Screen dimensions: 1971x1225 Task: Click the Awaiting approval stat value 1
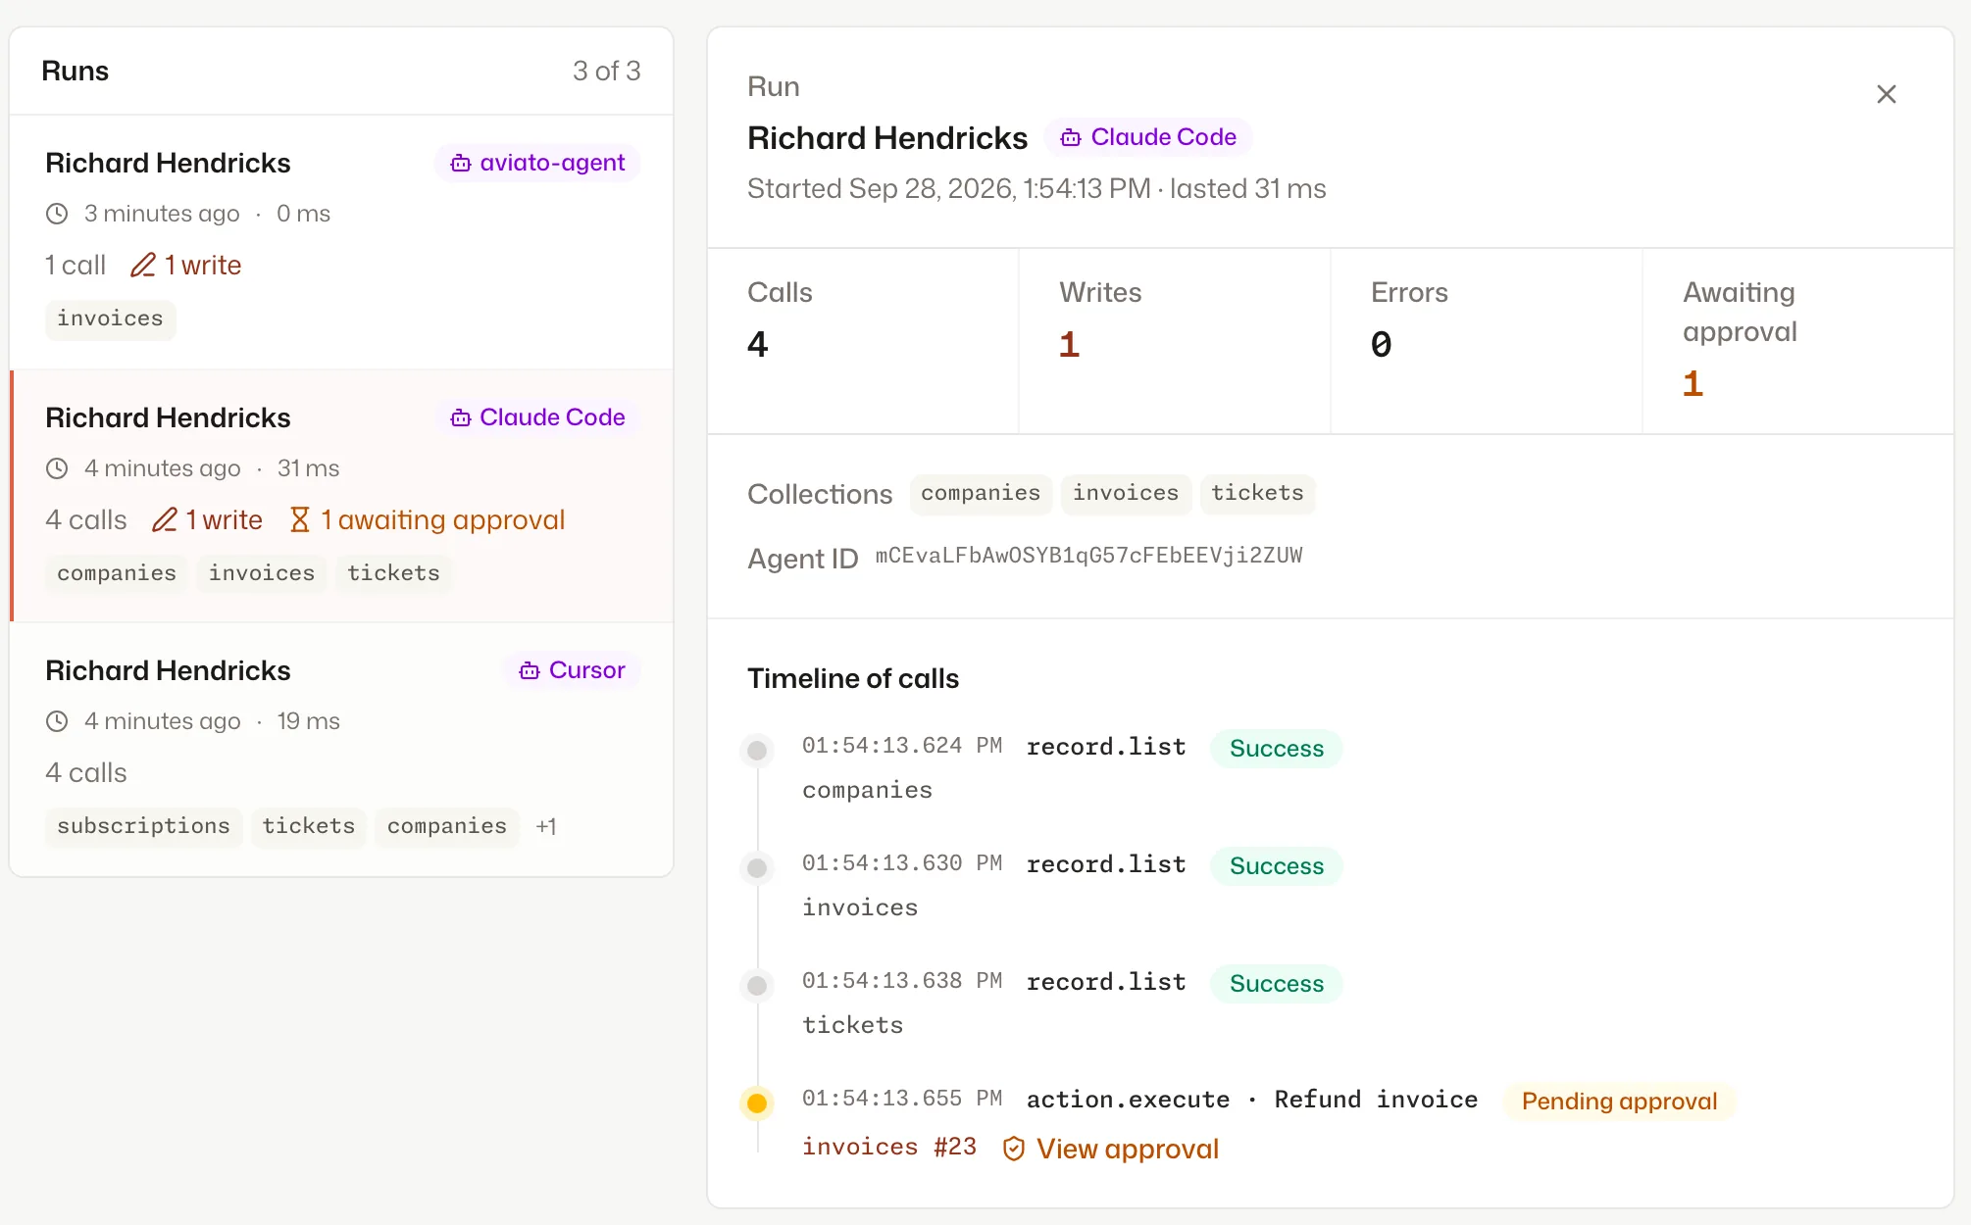(x=1693, y=384)
